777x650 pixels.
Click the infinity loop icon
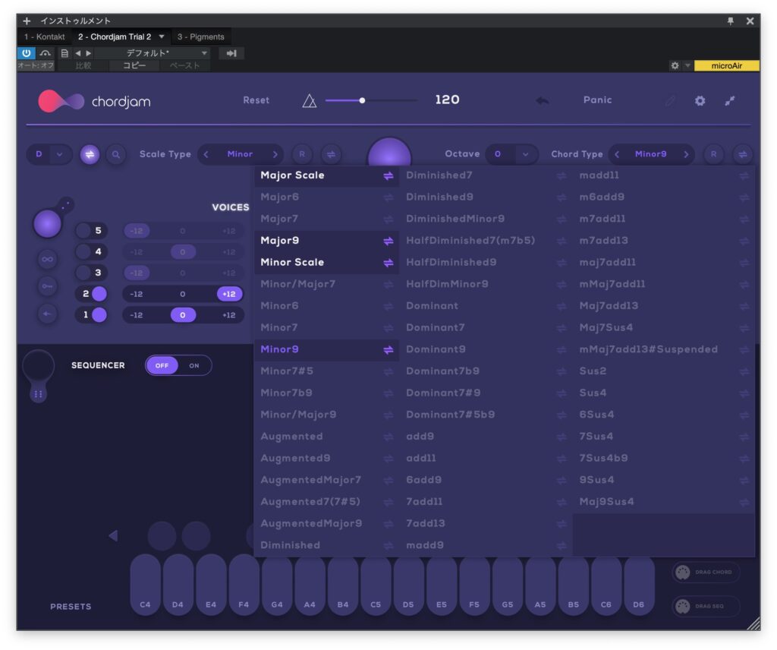[48, 260]
